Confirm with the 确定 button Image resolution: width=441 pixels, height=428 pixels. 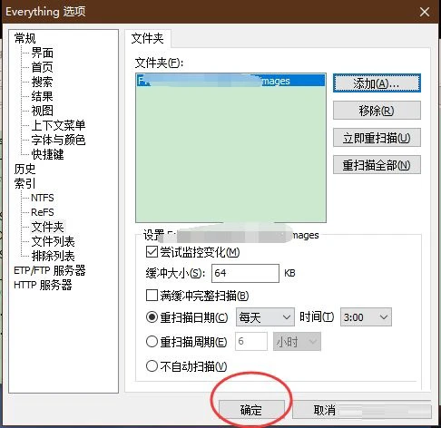(x=251, y=410)
